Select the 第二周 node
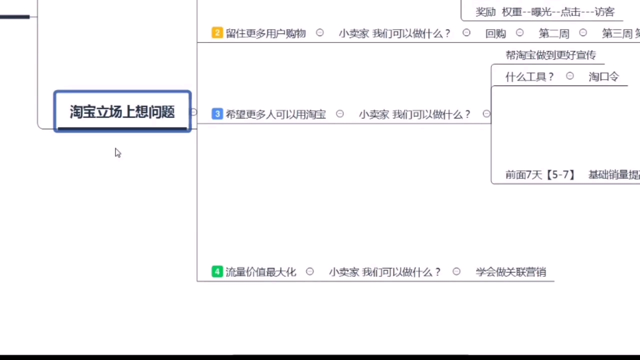This screenshot has width=640, height=360. (554, 33)
